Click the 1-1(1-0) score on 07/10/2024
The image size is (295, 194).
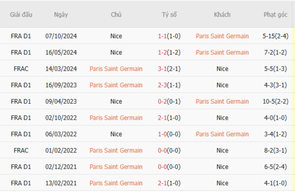(169, 36)
